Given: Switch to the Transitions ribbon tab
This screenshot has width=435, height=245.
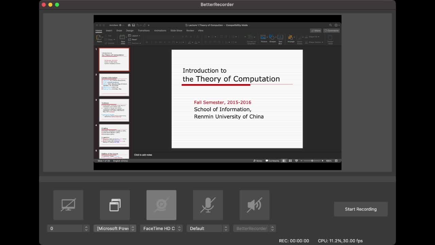Looking at the screenshot, I should point(144,31).
